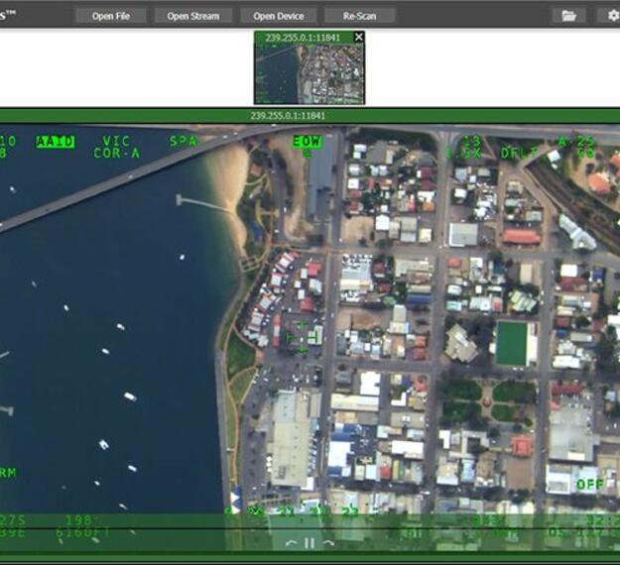This screenshot has height=565, width=620.
Task: Hit the Re-Scan button
Action: point(359,16)
